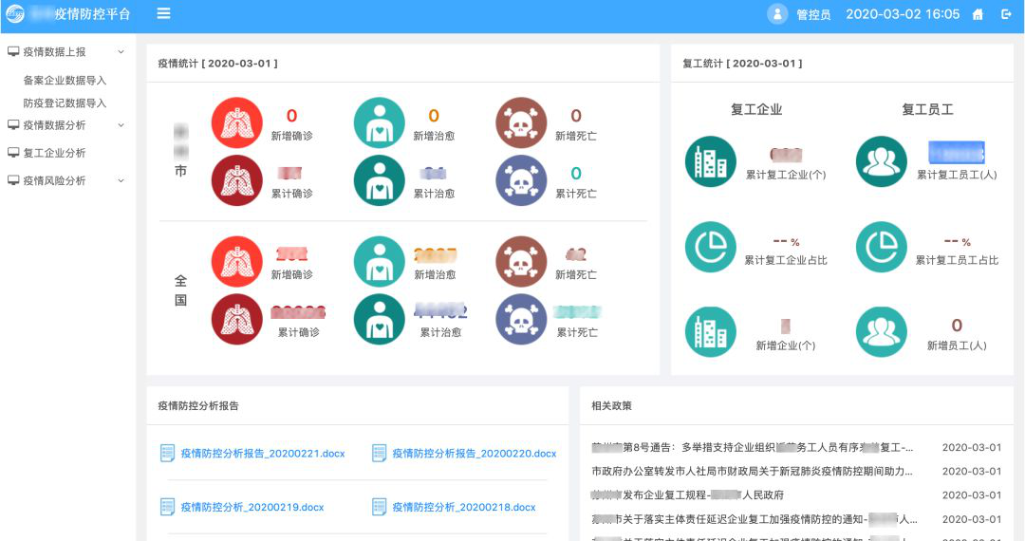Click the 相关政策 panel title
The image size is (1025, 541).
point(612,406)
